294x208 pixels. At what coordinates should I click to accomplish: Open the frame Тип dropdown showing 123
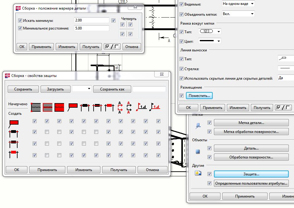pos(210,32)
